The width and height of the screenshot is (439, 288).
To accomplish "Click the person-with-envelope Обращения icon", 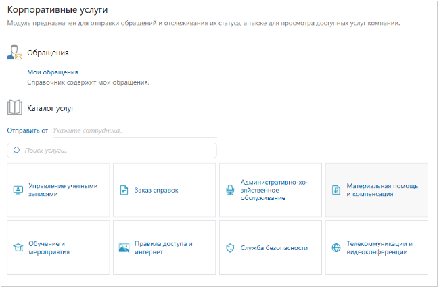I will [x=15, y=52].
